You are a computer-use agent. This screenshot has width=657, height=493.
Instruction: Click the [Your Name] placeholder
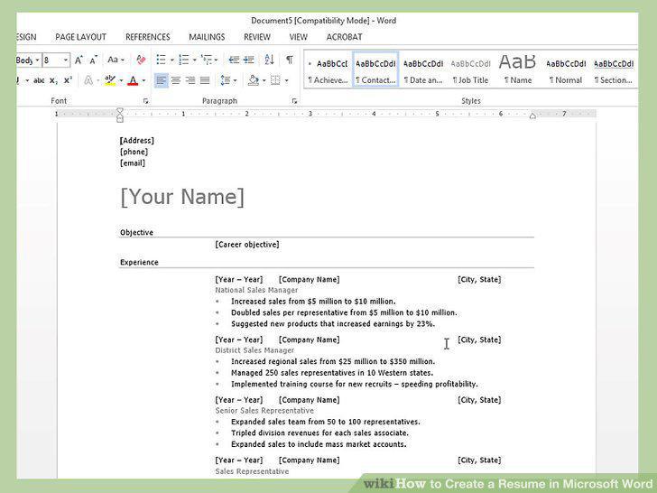click(x=182, y=197)
